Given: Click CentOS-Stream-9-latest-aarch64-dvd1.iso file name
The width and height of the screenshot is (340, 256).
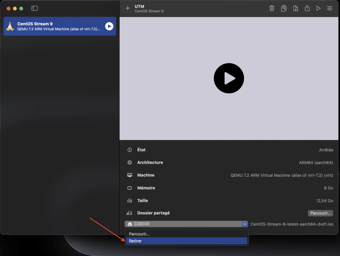Looking at the screenshot, I should pyautogui.click(x=292, y=224).
